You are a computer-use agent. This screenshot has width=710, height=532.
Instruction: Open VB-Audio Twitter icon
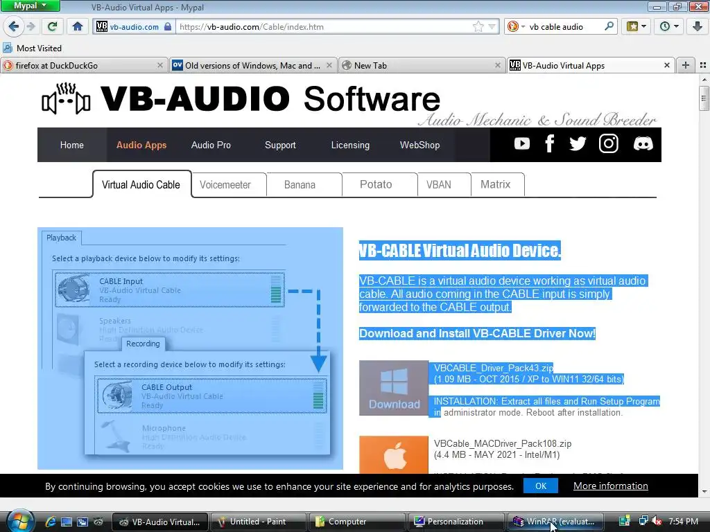tap(578, 144)
